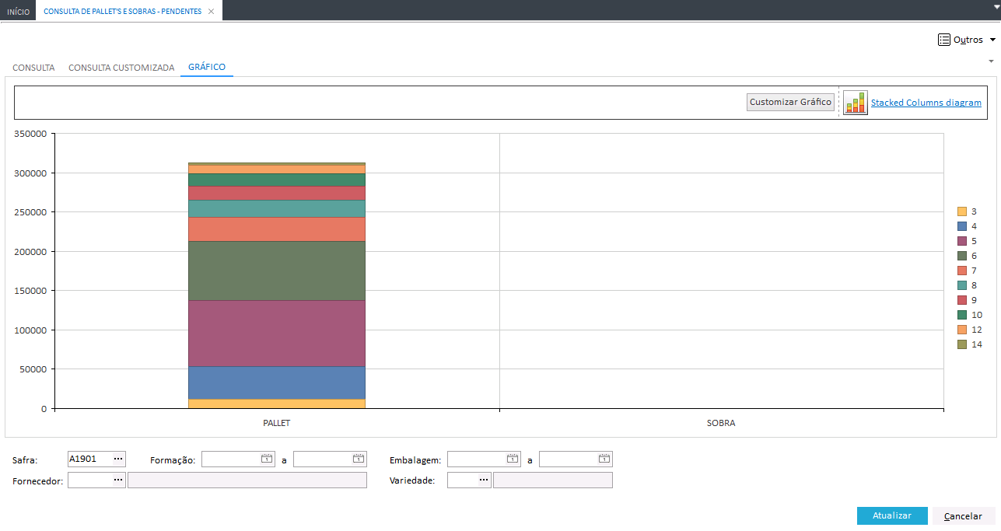Image resolution: width=1001 pixels, height=531 pixels.
Task: Click legend swatch for series 7
Action: 962,271
